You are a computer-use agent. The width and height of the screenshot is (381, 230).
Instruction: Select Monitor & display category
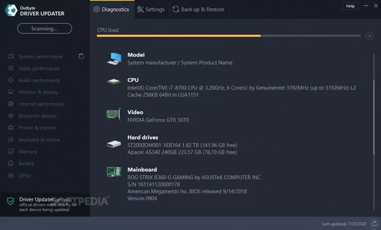(38, 92)
